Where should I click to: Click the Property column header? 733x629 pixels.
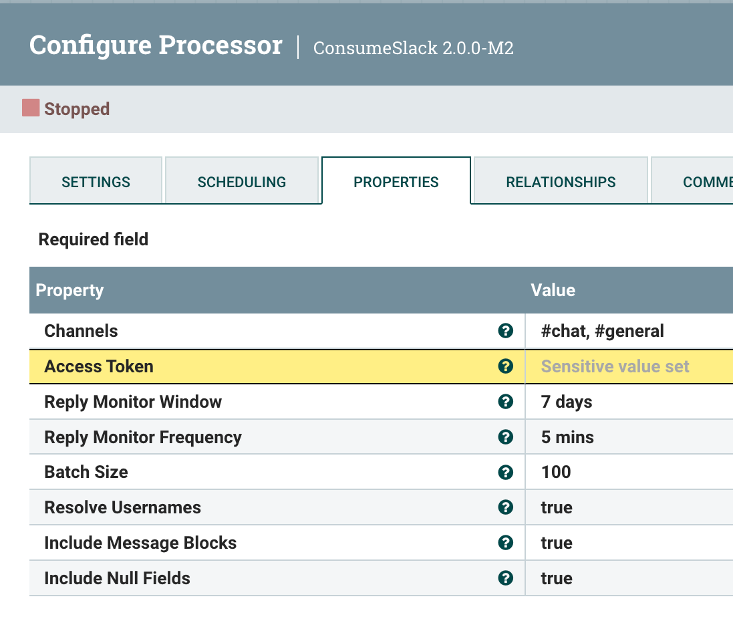tap(277, 290)
